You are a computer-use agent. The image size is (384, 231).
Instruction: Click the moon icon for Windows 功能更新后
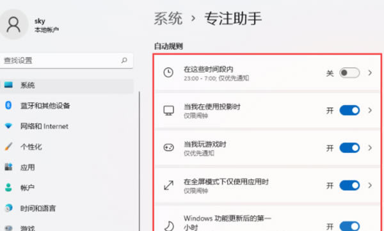tap(169, 226)
